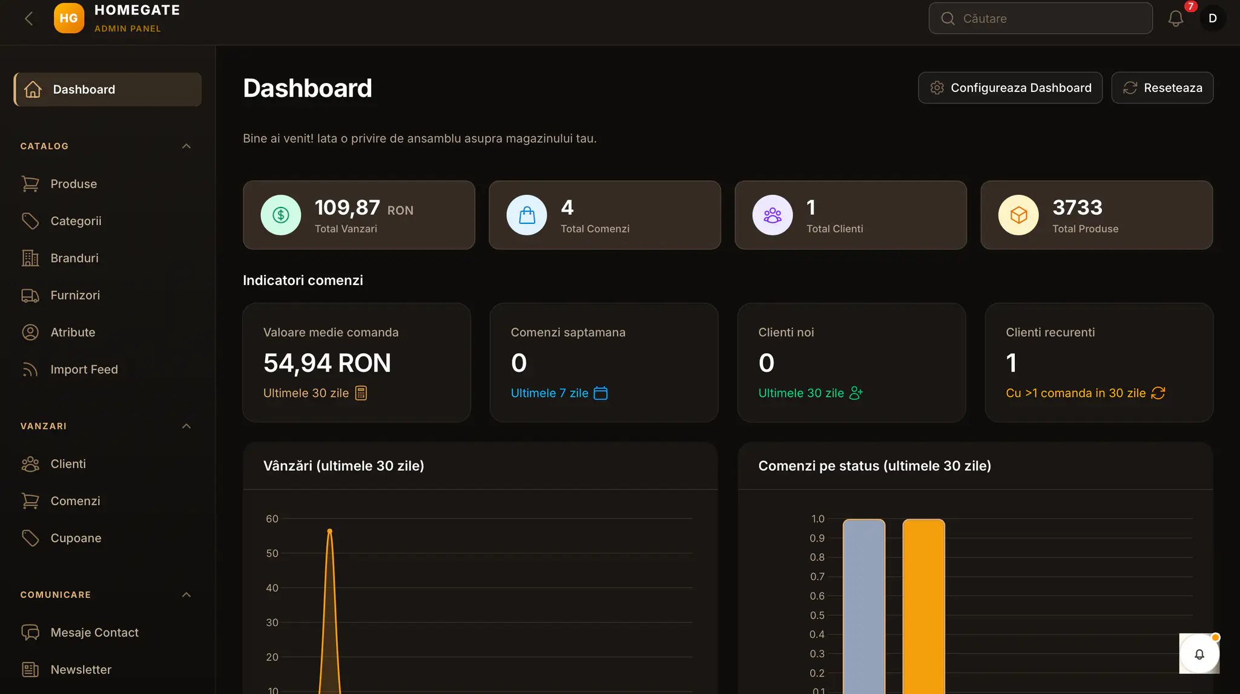Screen dimensions: 1240x694
Task: Click the Produse cart icon
Action: (x=30, y=184)
